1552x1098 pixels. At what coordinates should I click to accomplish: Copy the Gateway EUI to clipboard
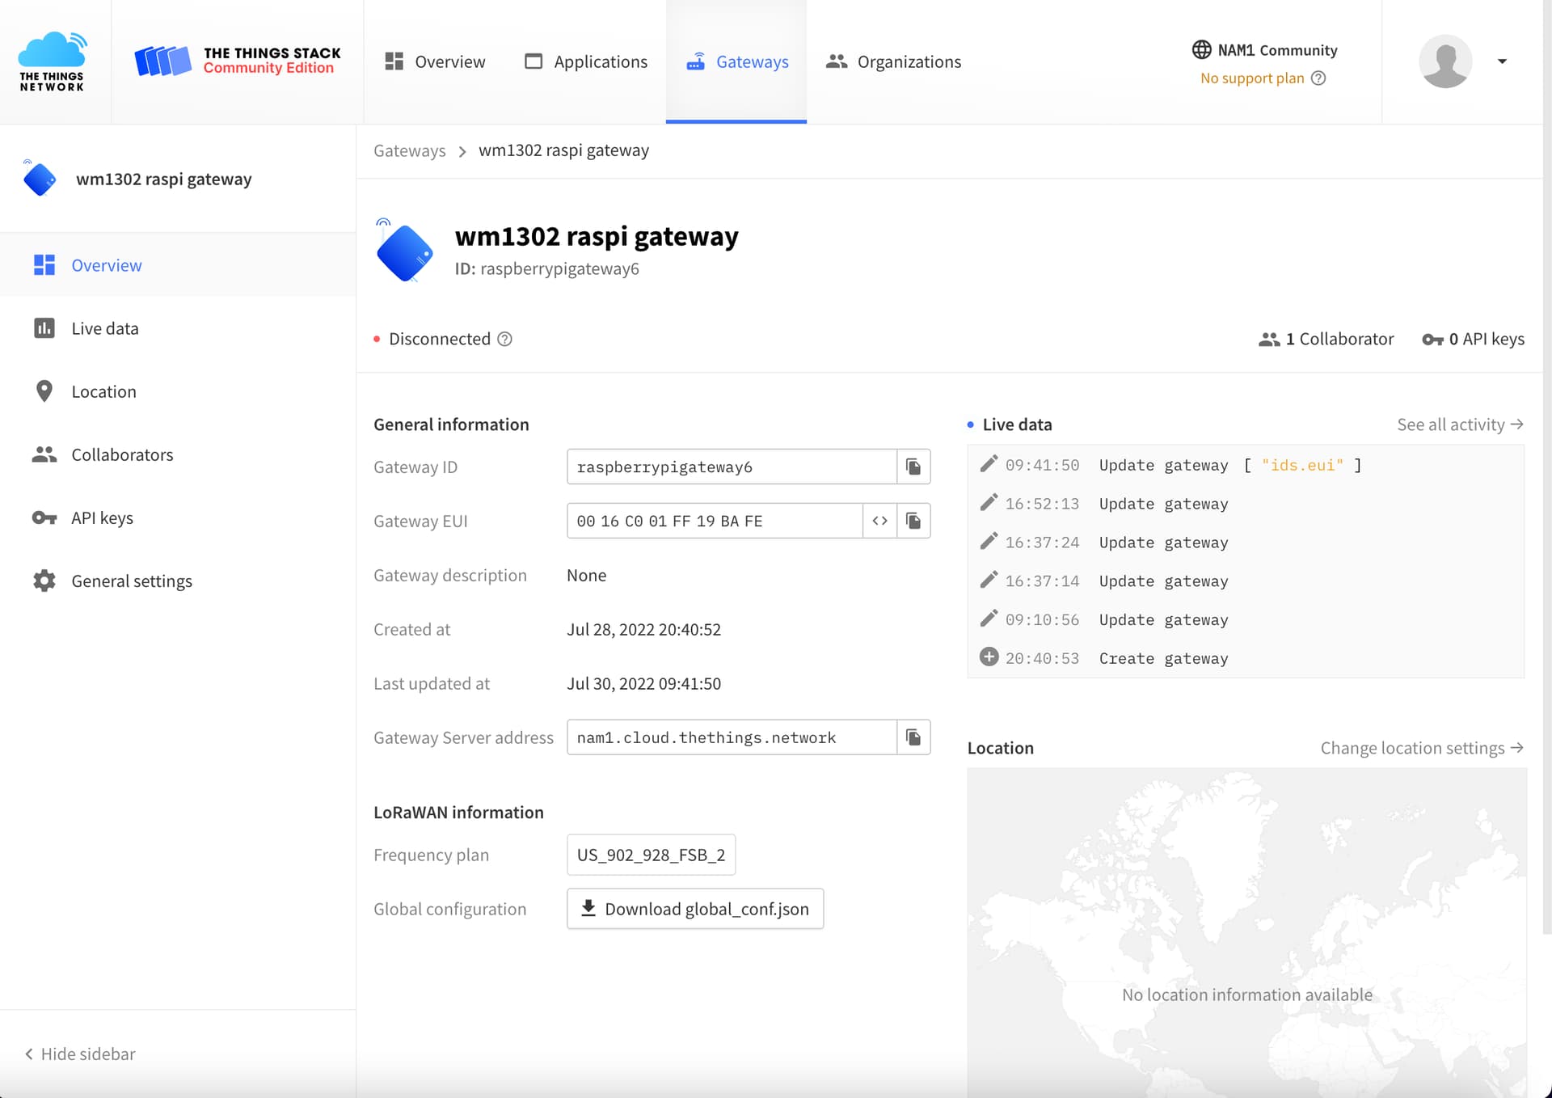[x=913, y=521]
